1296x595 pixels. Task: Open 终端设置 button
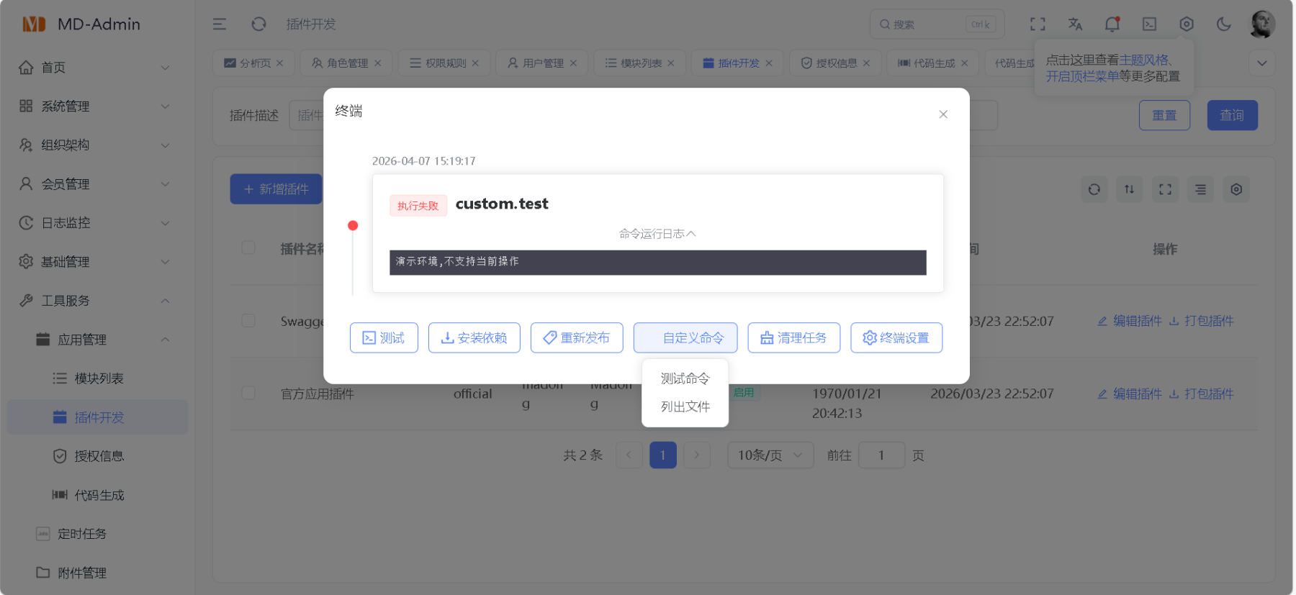point(896,337)
